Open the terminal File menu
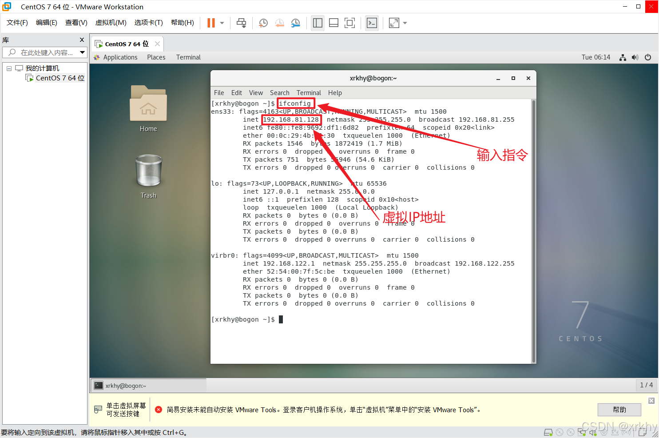 (x=219, y=93)
